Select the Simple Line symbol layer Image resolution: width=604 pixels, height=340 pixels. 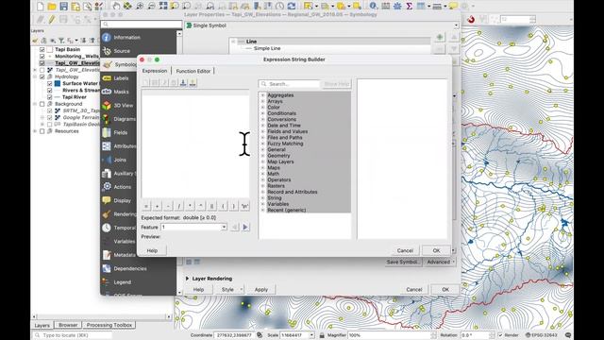coord(267,48)
